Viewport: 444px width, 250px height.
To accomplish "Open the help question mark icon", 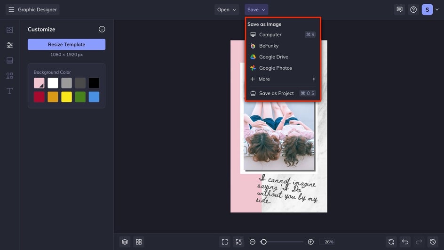I will pos(413,9).
